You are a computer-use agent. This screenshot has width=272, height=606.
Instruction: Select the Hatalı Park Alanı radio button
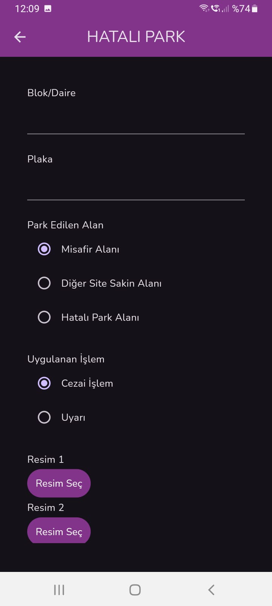point(44,317)
